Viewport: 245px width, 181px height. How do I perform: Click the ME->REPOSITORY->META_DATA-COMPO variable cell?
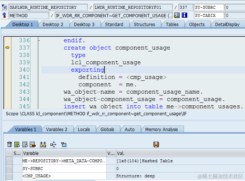[64, 161]
